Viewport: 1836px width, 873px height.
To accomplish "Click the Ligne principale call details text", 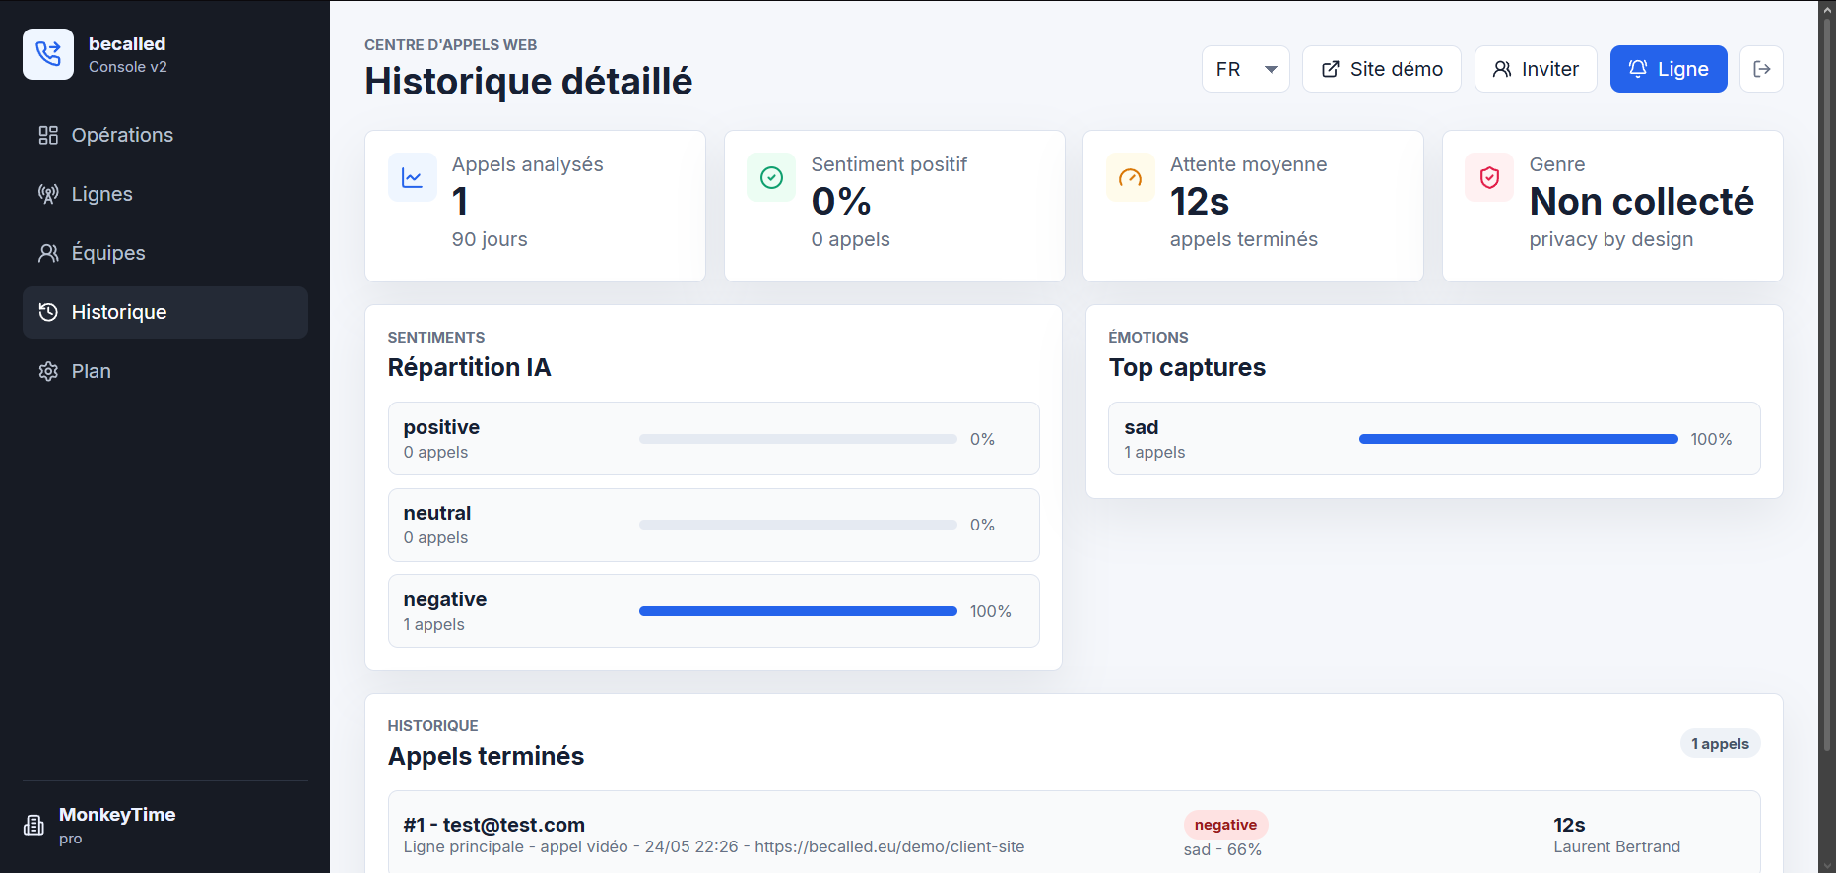I will [x=714, y=846].
